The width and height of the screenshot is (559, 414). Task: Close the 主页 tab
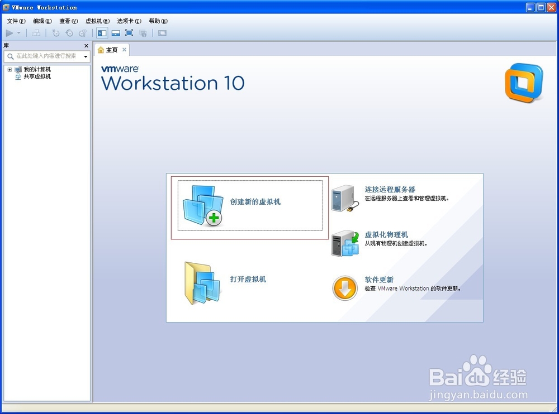click(124, 50)
